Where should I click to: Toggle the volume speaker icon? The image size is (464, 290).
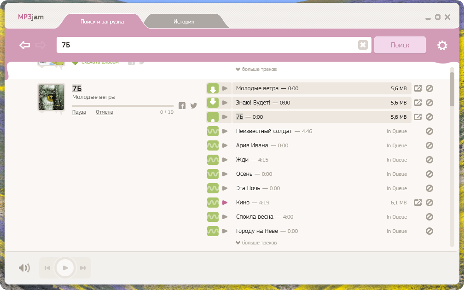pos(24,268)
